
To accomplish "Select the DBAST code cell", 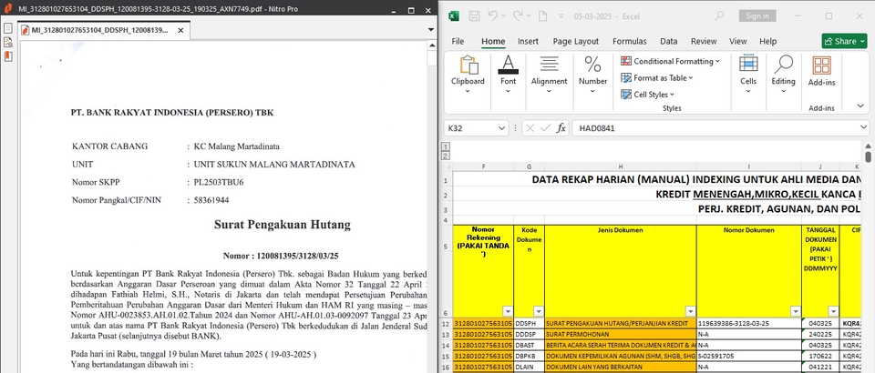I will [529, 345].
